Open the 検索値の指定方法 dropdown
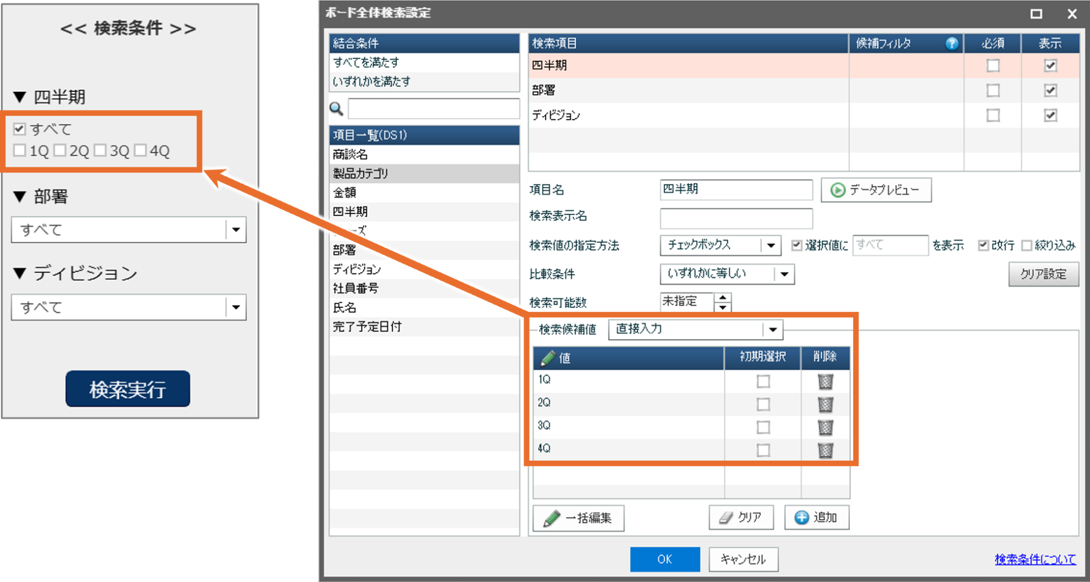Screen dimensions: 1090x582 coord(770,246)
